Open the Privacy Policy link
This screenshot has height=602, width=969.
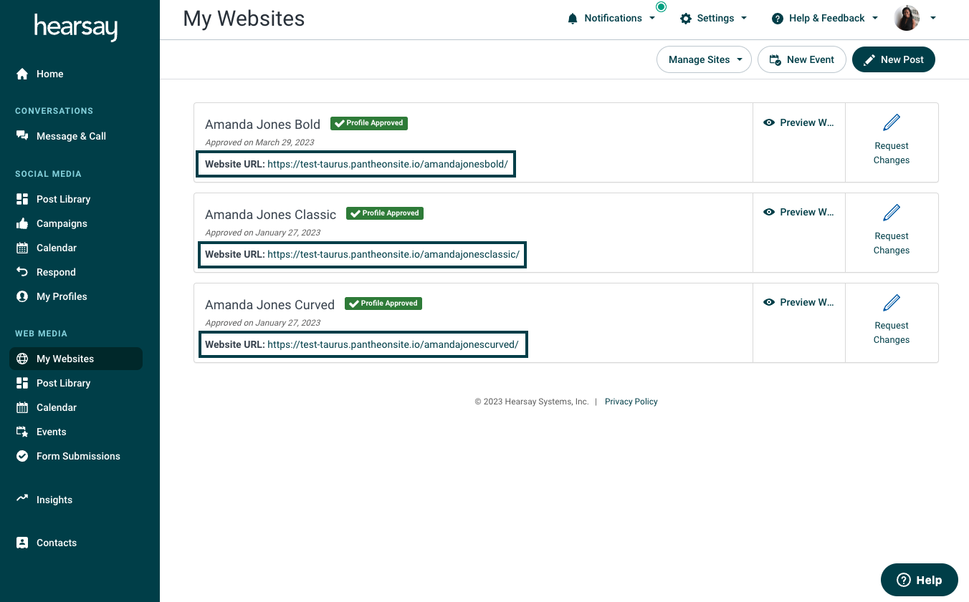631,402
